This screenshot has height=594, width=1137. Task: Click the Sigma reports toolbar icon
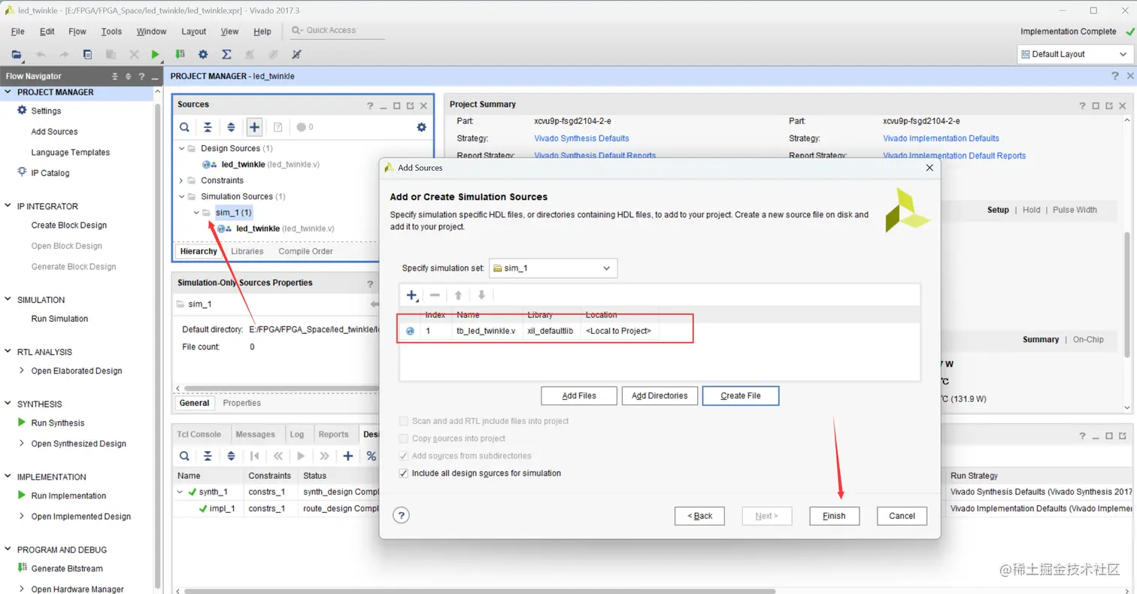(x=226, y=54)
